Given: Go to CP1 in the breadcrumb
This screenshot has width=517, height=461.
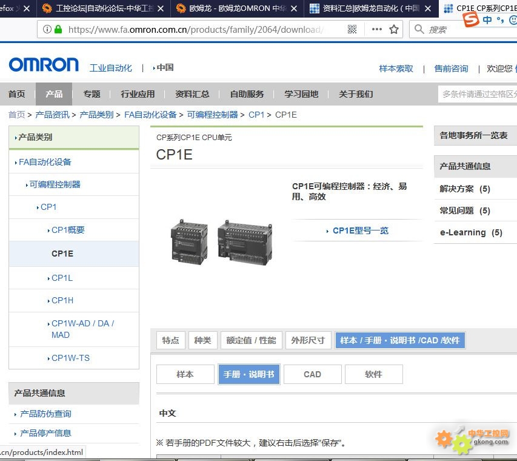Looking at the screenshot, I should point(256,115).
